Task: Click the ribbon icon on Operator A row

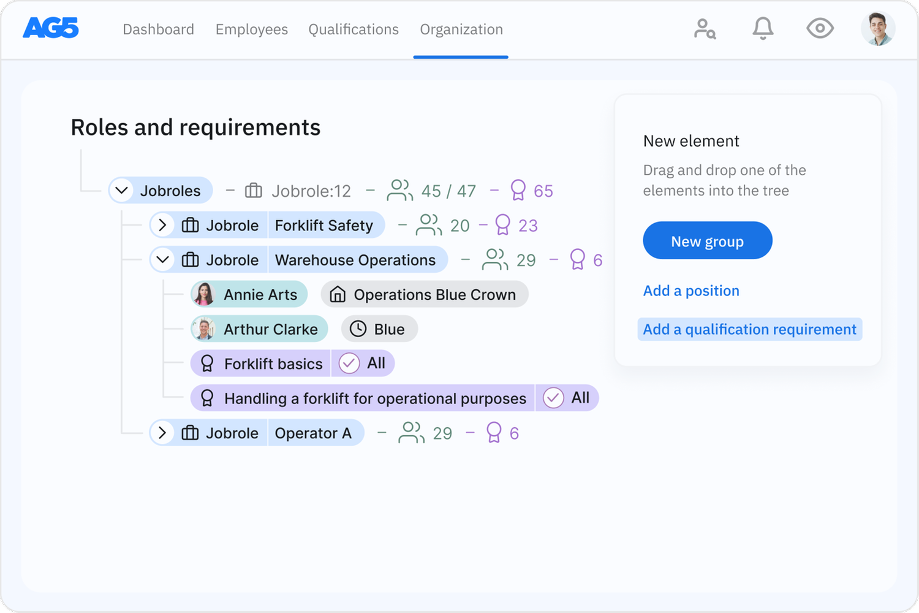Action: [494, 433]
